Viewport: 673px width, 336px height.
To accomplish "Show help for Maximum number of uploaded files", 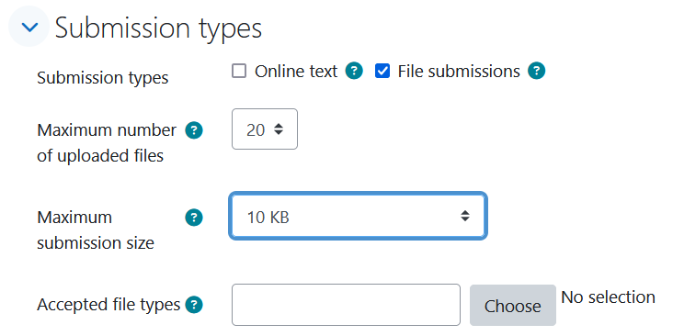I will click(x=194, y=130).
